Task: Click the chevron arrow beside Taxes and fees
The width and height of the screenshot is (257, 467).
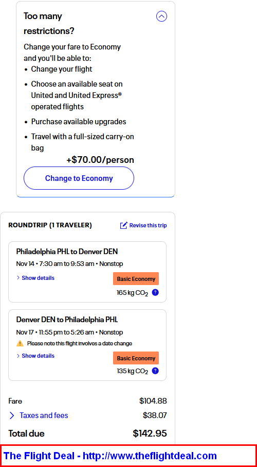Action: click(x=12, y=415)
